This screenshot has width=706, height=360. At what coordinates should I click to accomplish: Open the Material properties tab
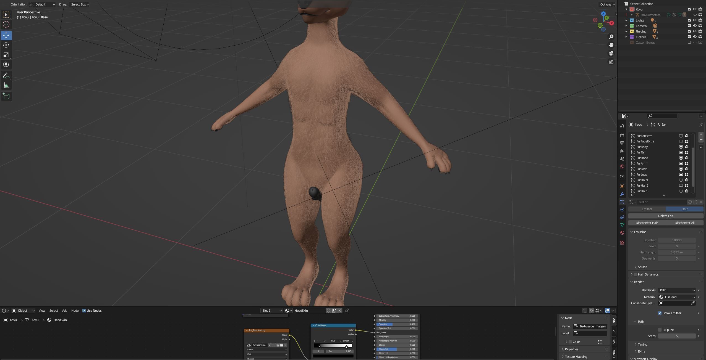click(622, 233)
